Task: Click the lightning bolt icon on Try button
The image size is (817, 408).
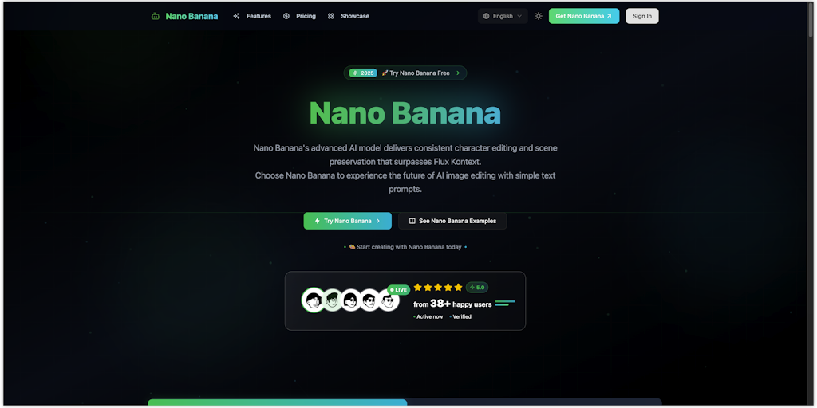Action: click(x=318, y=221)
